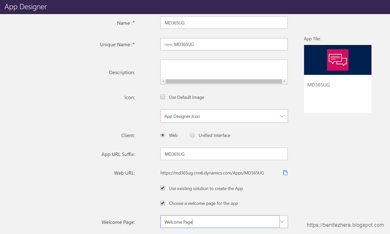
Task: Open the App Designer Icon dropdown arrow
Action: (x=281, y=116)
